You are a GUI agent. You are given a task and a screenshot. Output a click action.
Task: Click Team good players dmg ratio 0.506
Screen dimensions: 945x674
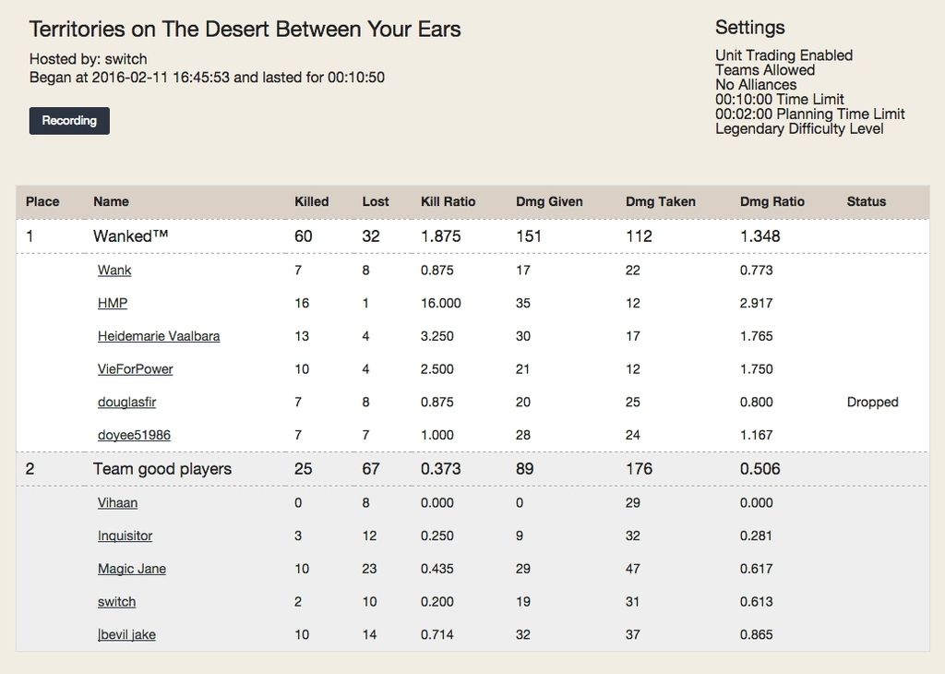click(760, 469)
